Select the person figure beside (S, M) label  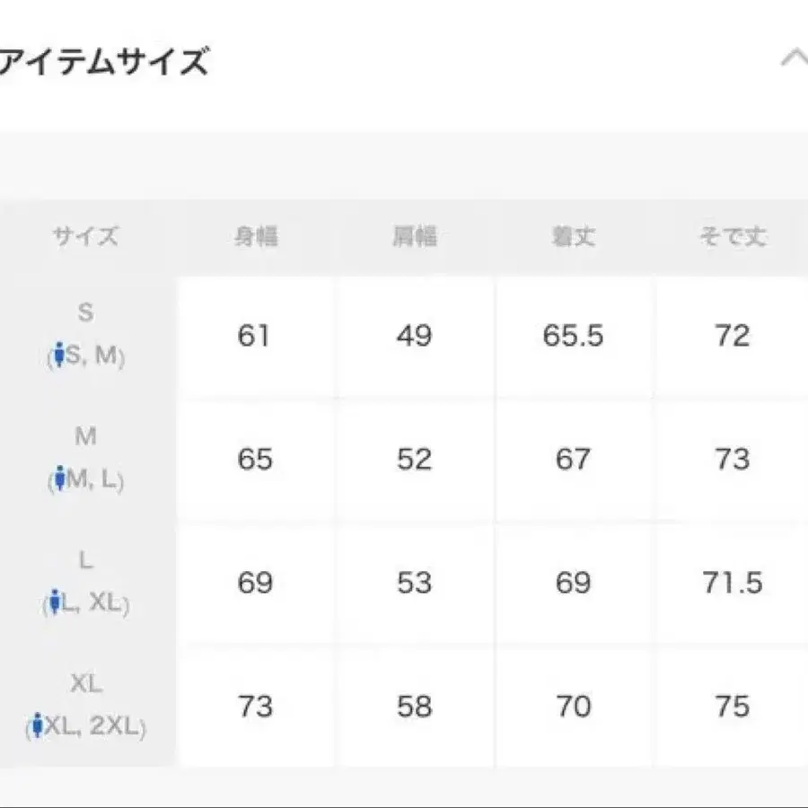tap(59, 351)
